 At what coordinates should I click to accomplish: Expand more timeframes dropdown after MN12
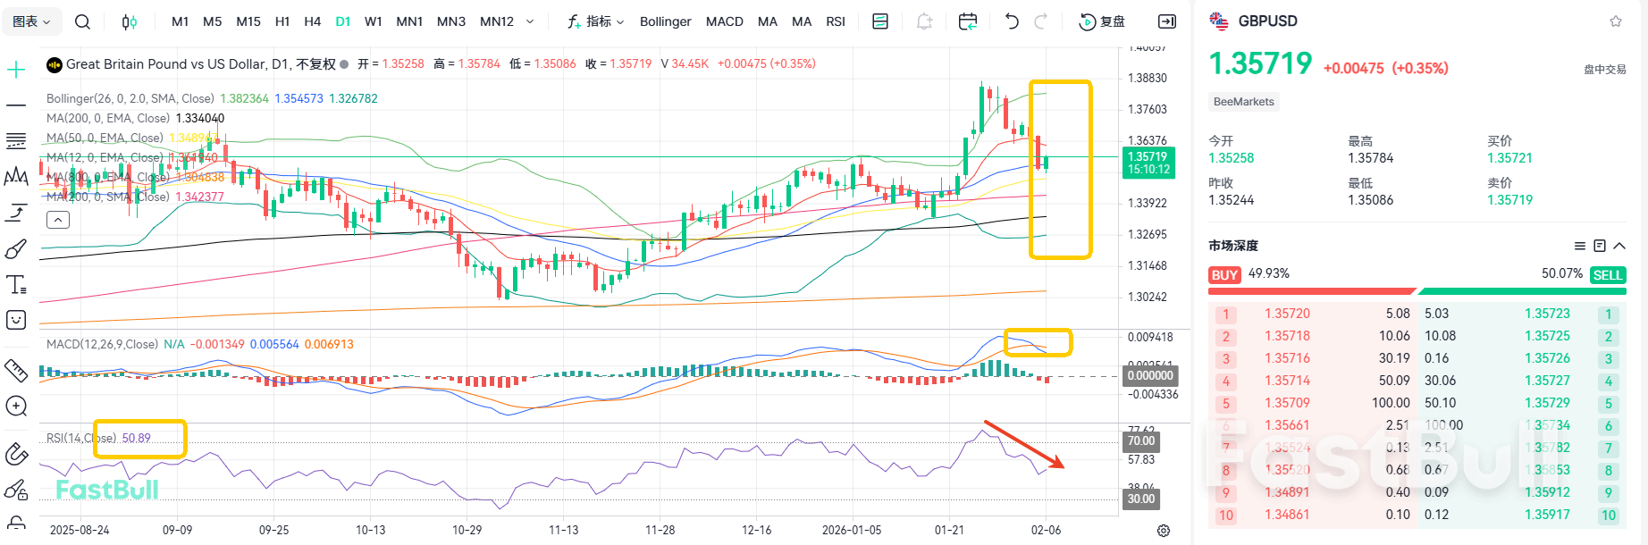coord(530,21)
